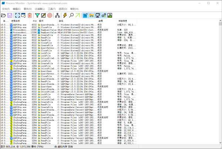
Task: Select the row with detail '分配大小: 42, 3...'
Action: (68, 120)
